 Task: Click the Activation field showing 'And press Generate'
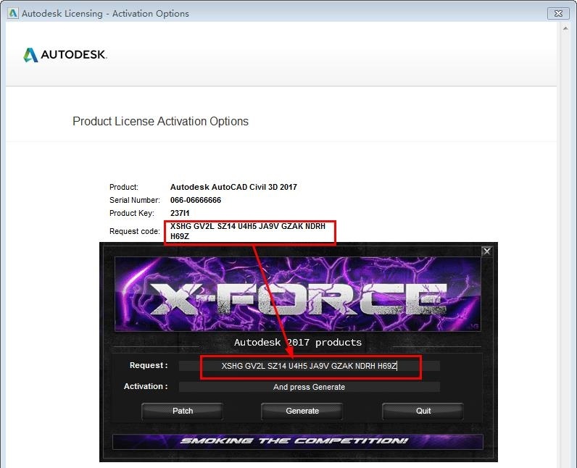tap(309, 387)
